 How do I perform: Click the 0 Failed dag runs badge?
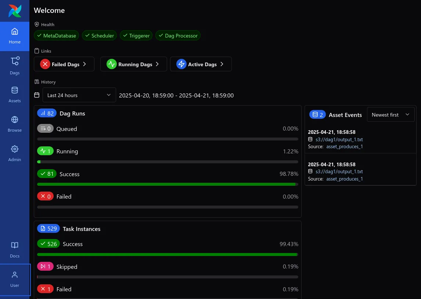[45, 196]
